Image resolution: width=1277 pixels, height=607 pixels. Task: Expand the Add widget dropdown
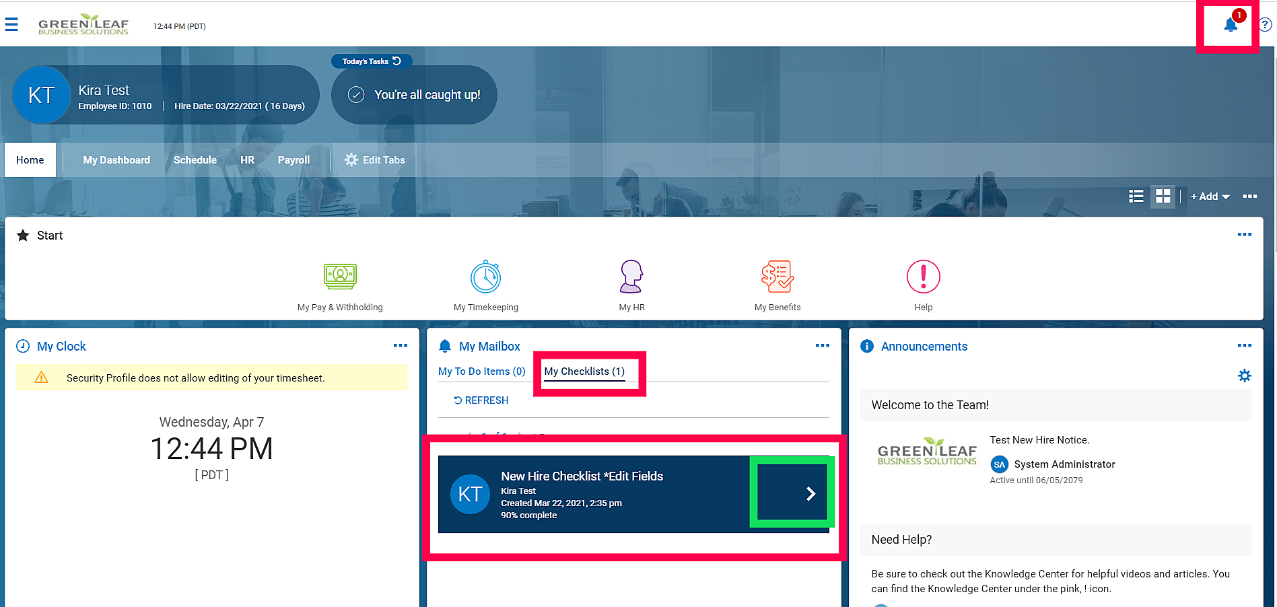(x=1210, y=197)
